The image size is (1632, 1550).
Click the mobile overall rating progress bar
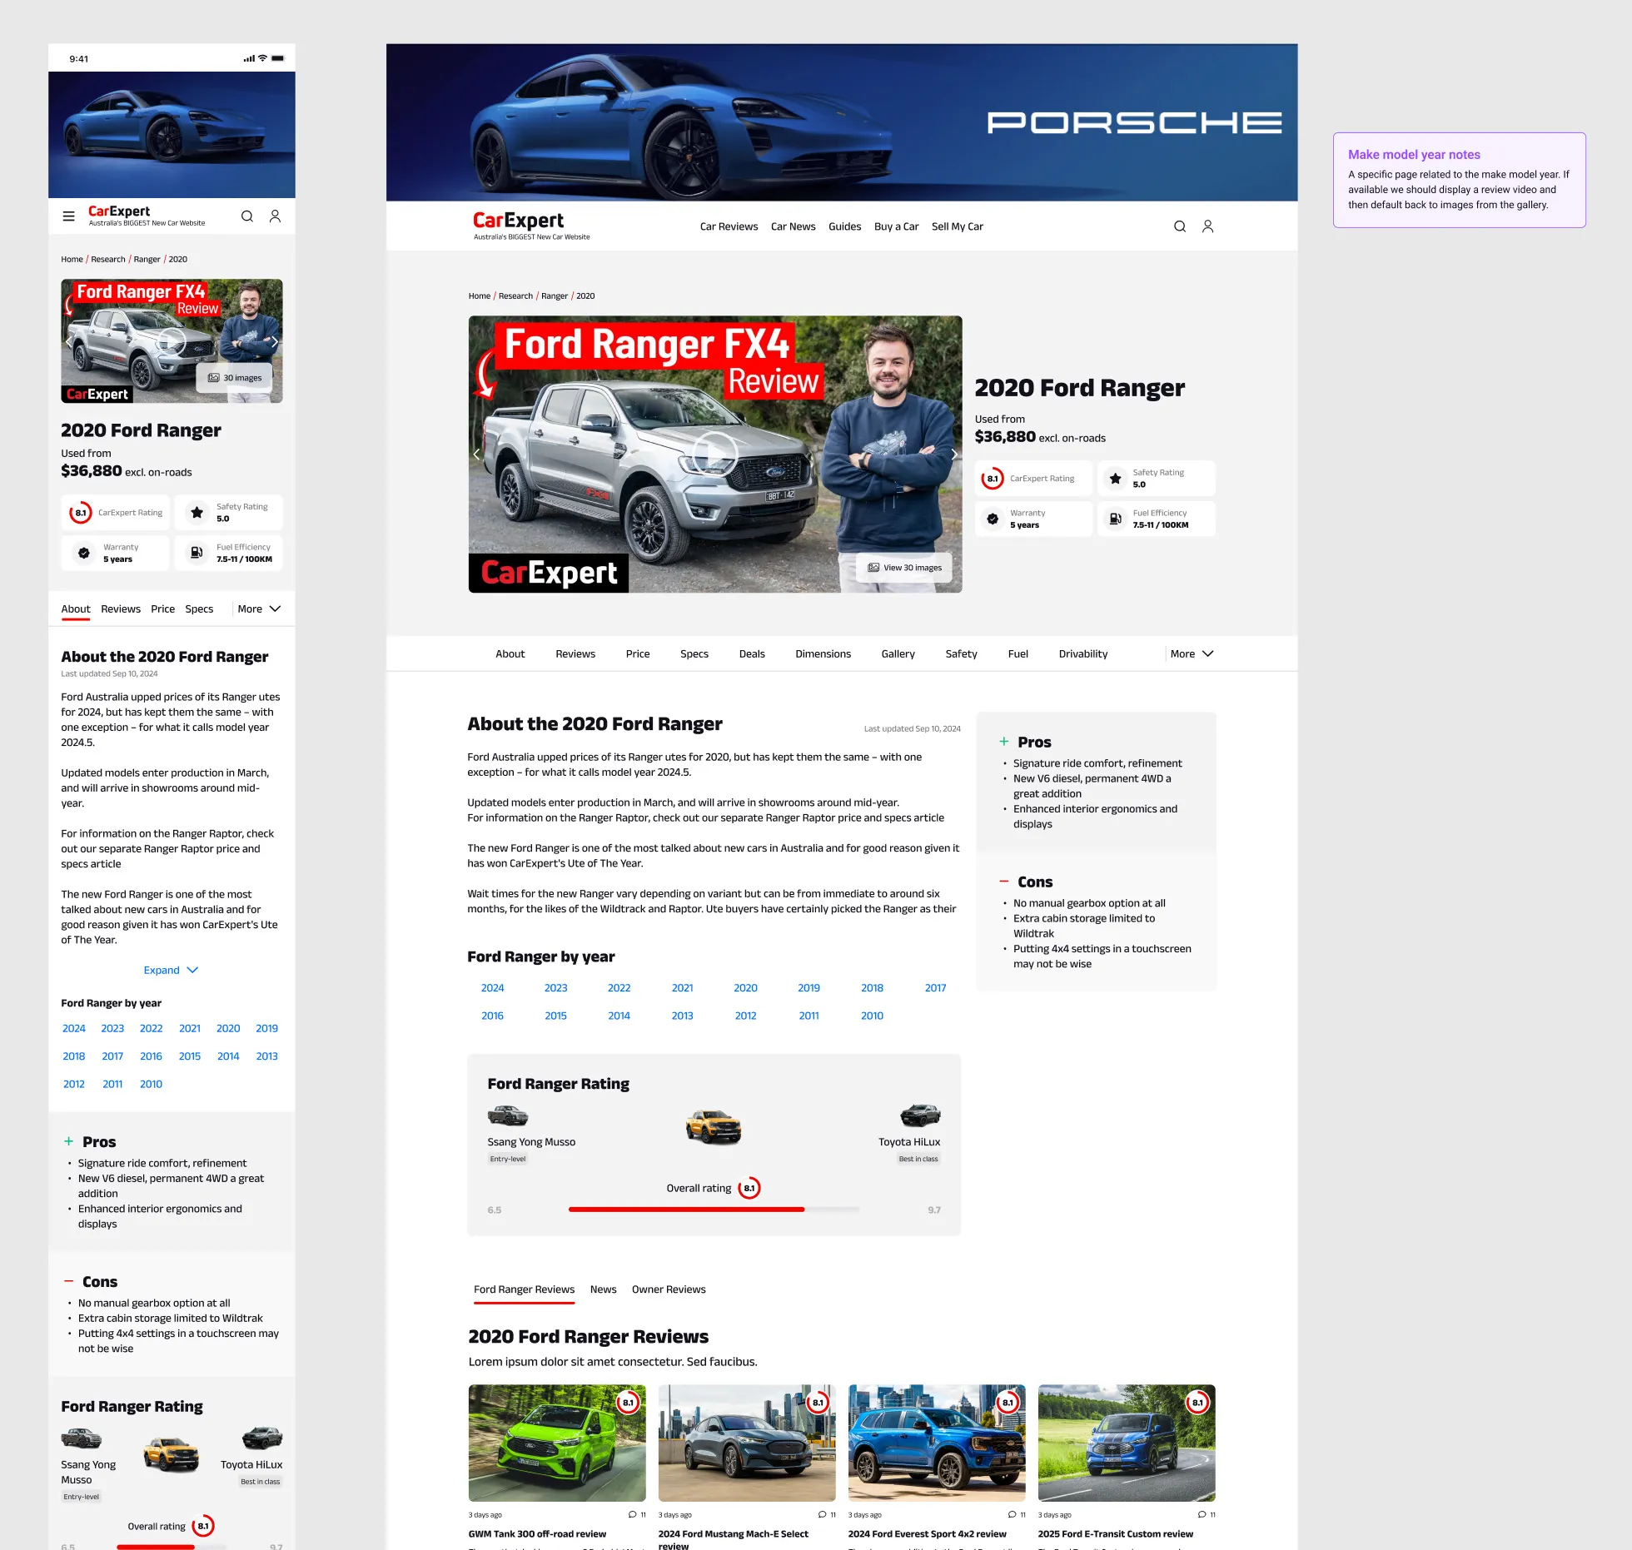click(x=171, y=1547)
